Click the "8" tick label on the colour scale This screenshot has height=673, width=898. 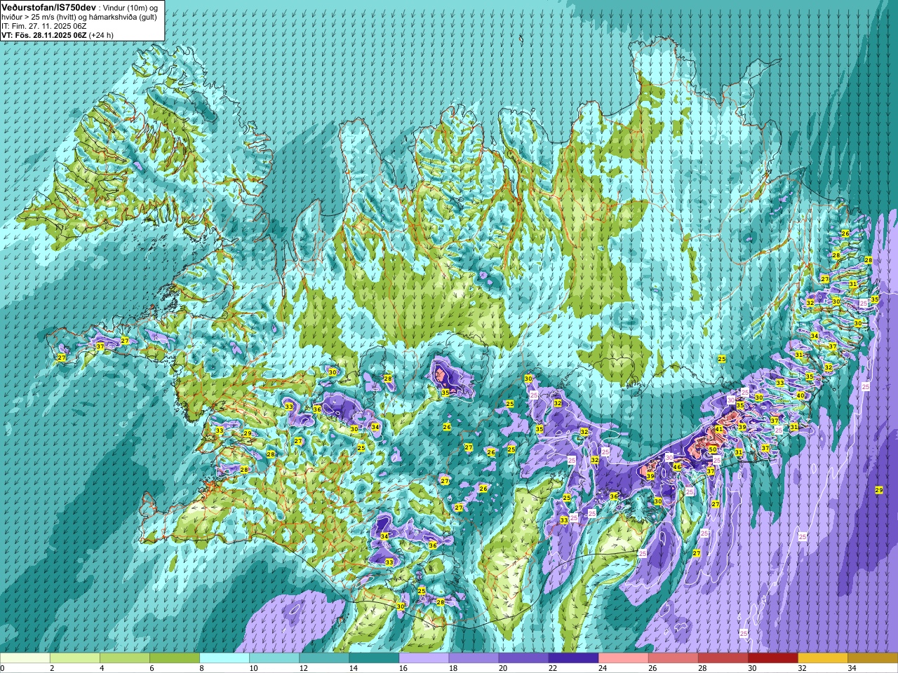[202, 669]
